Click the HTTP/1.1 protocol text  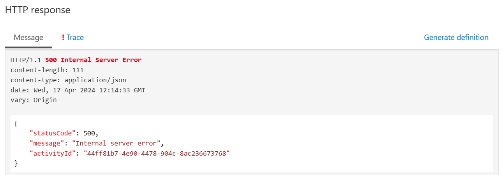[x=26, y=60]
